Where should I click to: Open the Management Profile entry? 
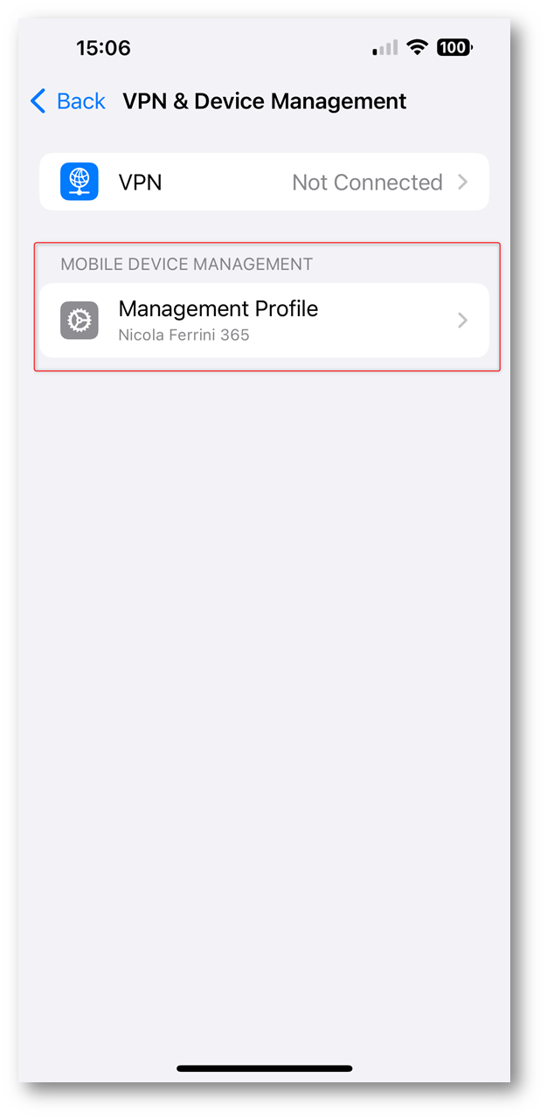coord(264,321)
